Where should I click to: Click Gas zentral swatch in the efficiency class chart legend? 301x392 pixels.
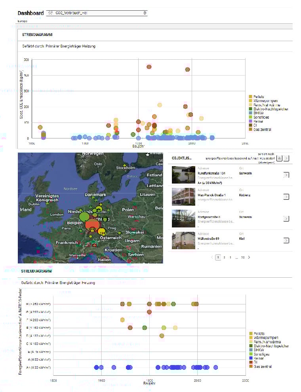tap(251, 367)
